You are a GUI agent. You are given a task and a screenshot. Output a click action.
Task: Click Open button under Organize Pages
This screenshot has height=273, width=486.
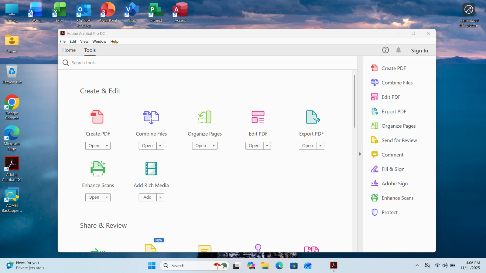[201, 146]
